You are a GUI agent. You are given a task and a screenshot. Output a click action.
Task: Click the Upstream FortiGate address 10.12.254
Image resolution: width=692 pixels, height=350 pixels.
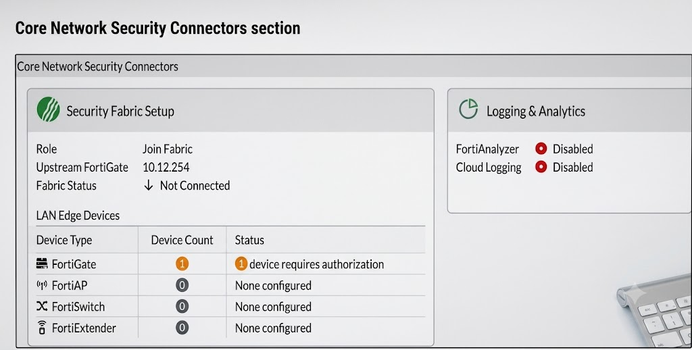click(166, 168)
